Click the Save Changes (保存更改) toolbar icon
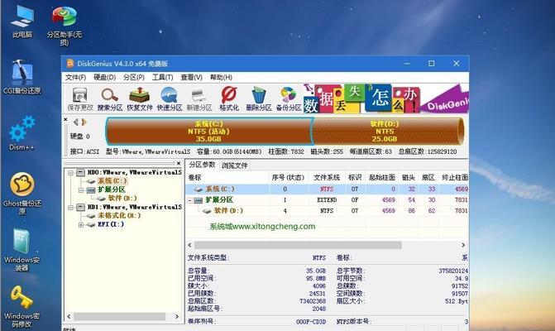Screen dimensions: 555x331 [80, 98]
